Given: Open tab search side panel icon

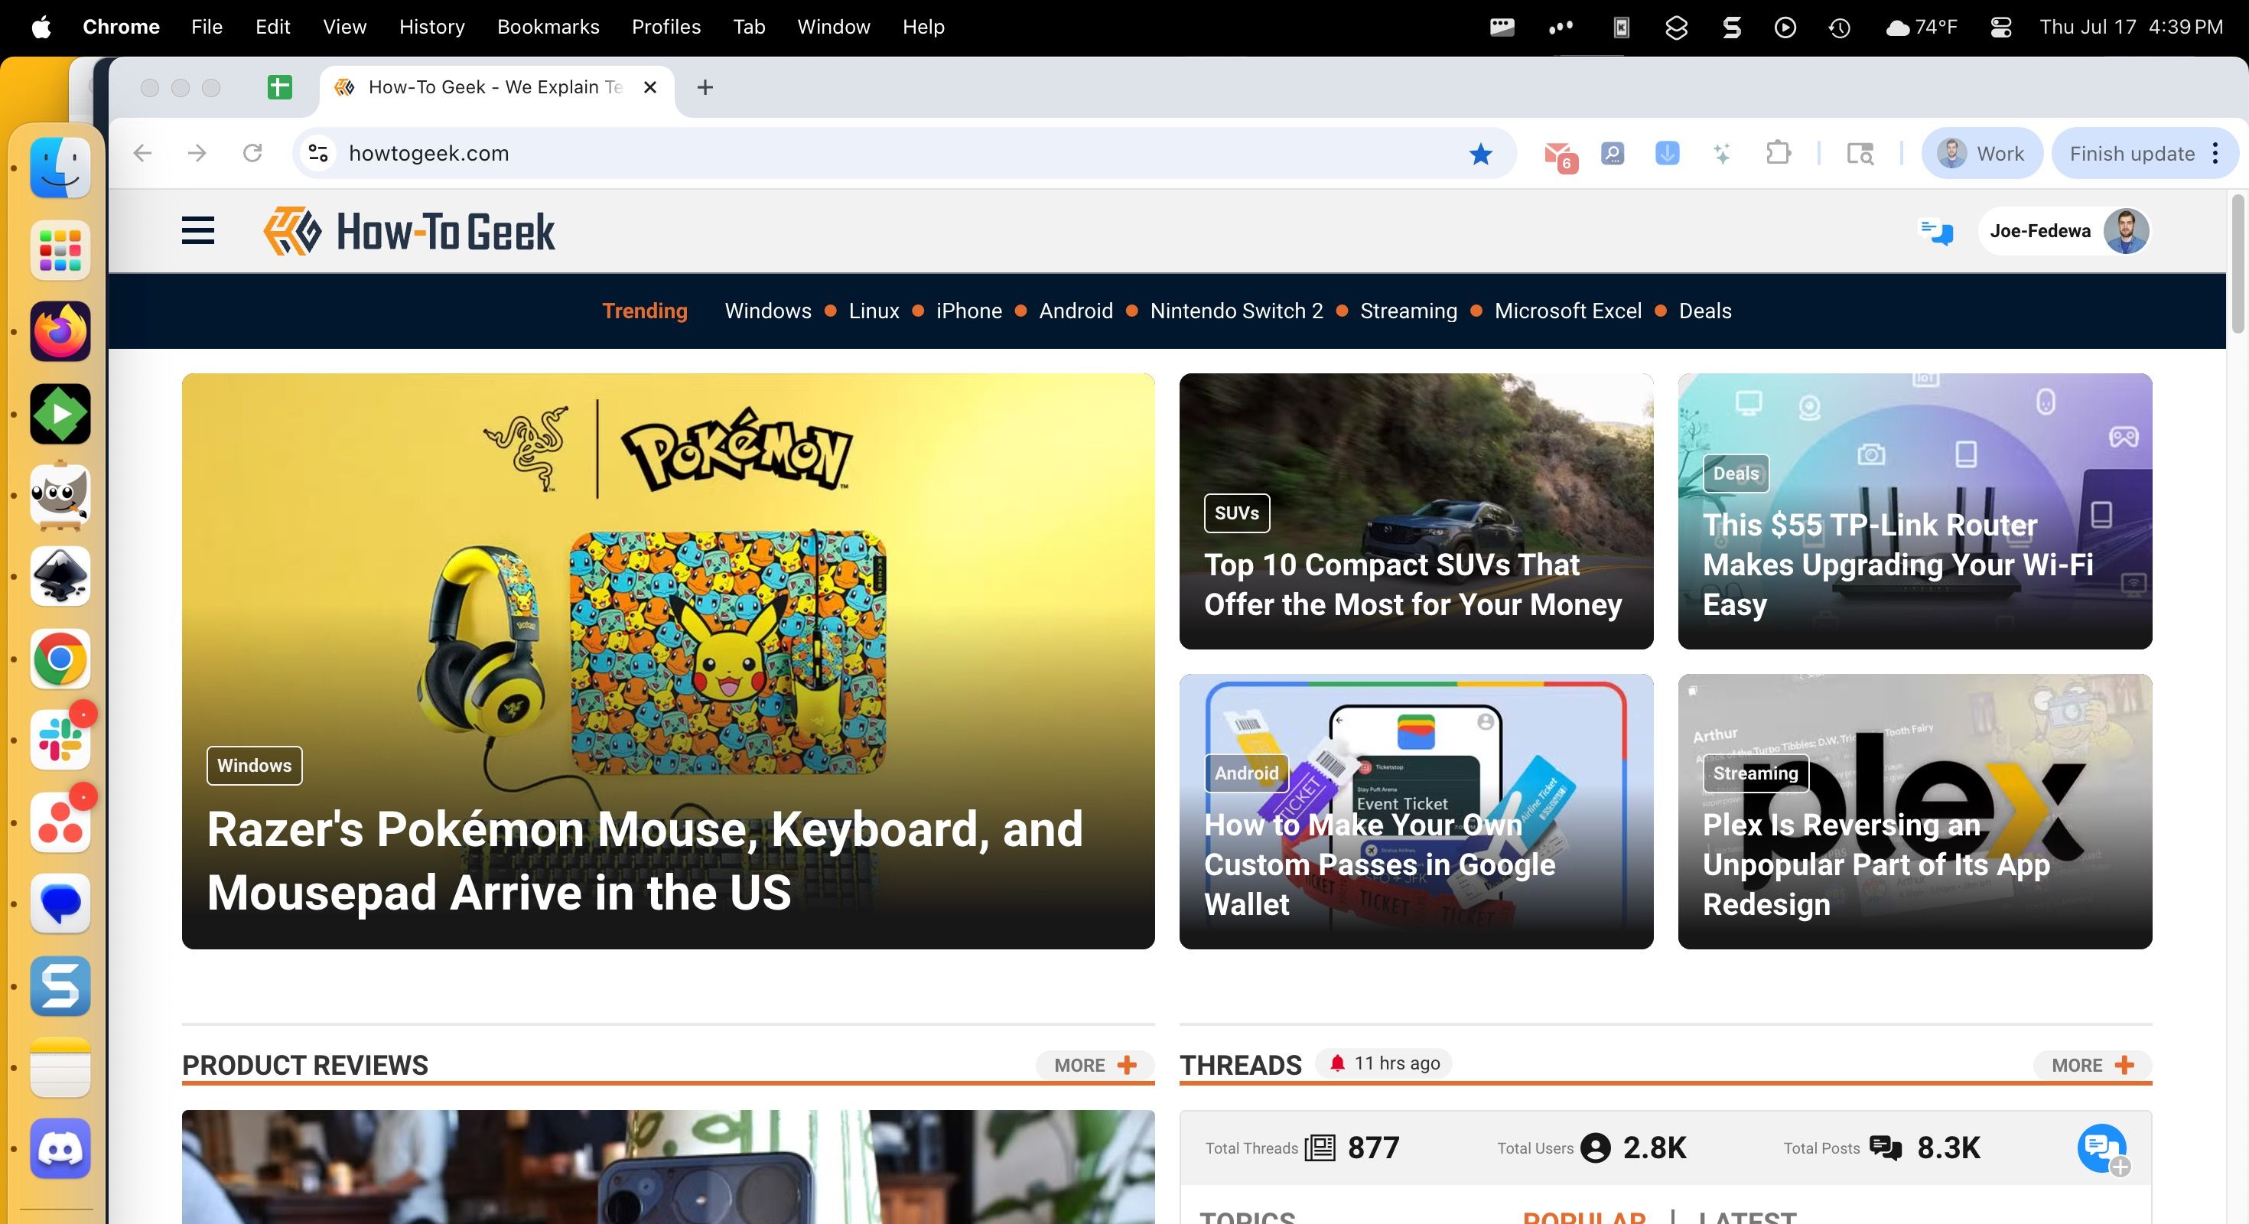Looking at the screenshot, I should pos(1860,154).
